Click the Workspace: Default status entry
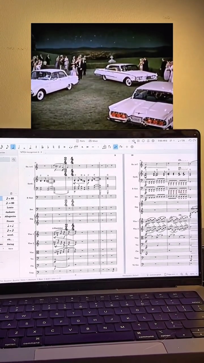204x363 pixels. pyautogui.click(x=131, y=275)
